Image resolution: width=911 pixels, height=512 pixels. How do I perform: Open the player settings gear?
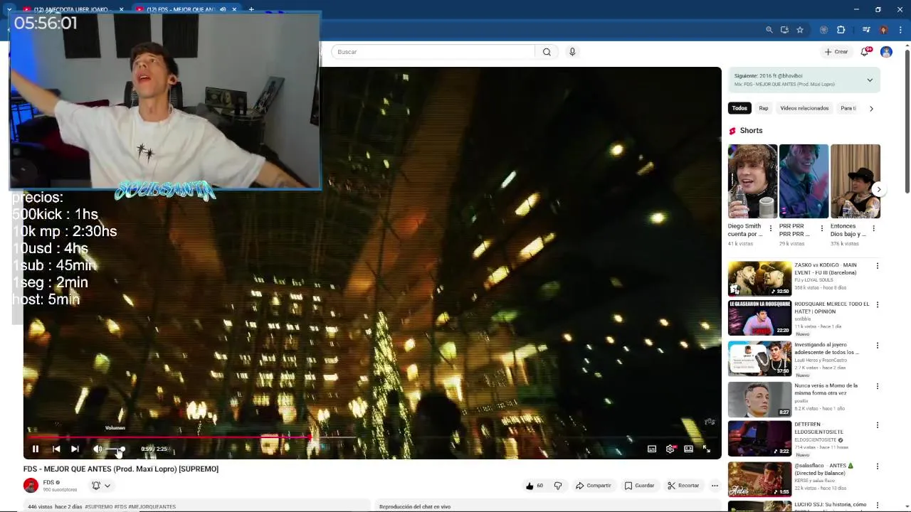tap(670, 449)
